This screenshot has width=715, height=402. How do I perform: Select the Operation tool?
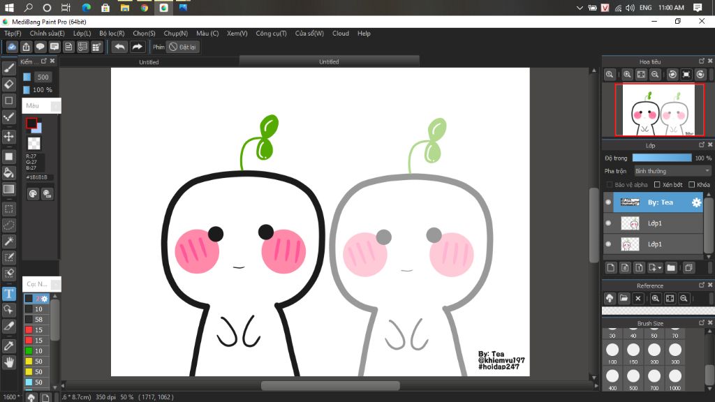click(8, 310)
